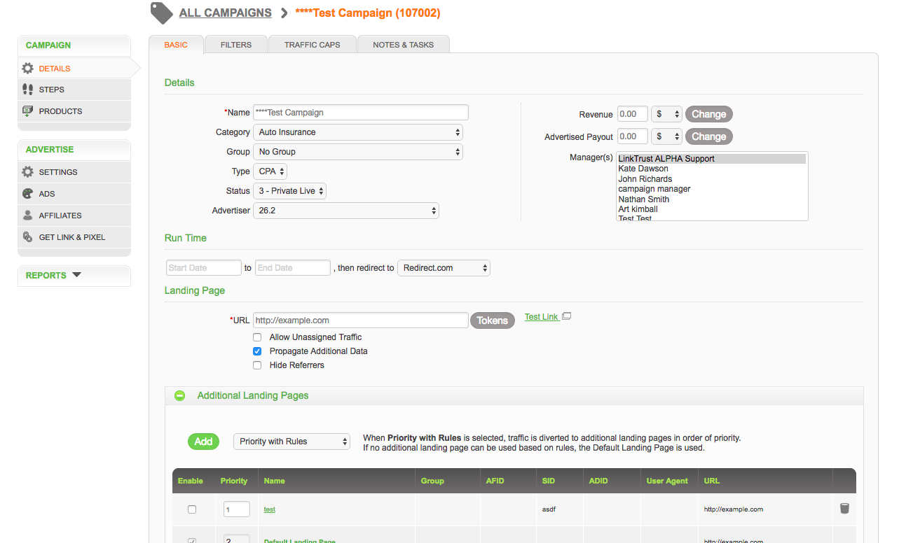Collapse Additional Landing Pages with green minus icon
Image resolution: width=899 pixels, height=543 pixels.
[180, 395]
